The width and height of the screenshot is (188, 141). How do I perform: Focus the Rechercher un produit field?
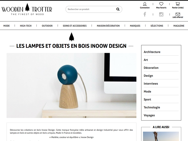pos(91,9)
